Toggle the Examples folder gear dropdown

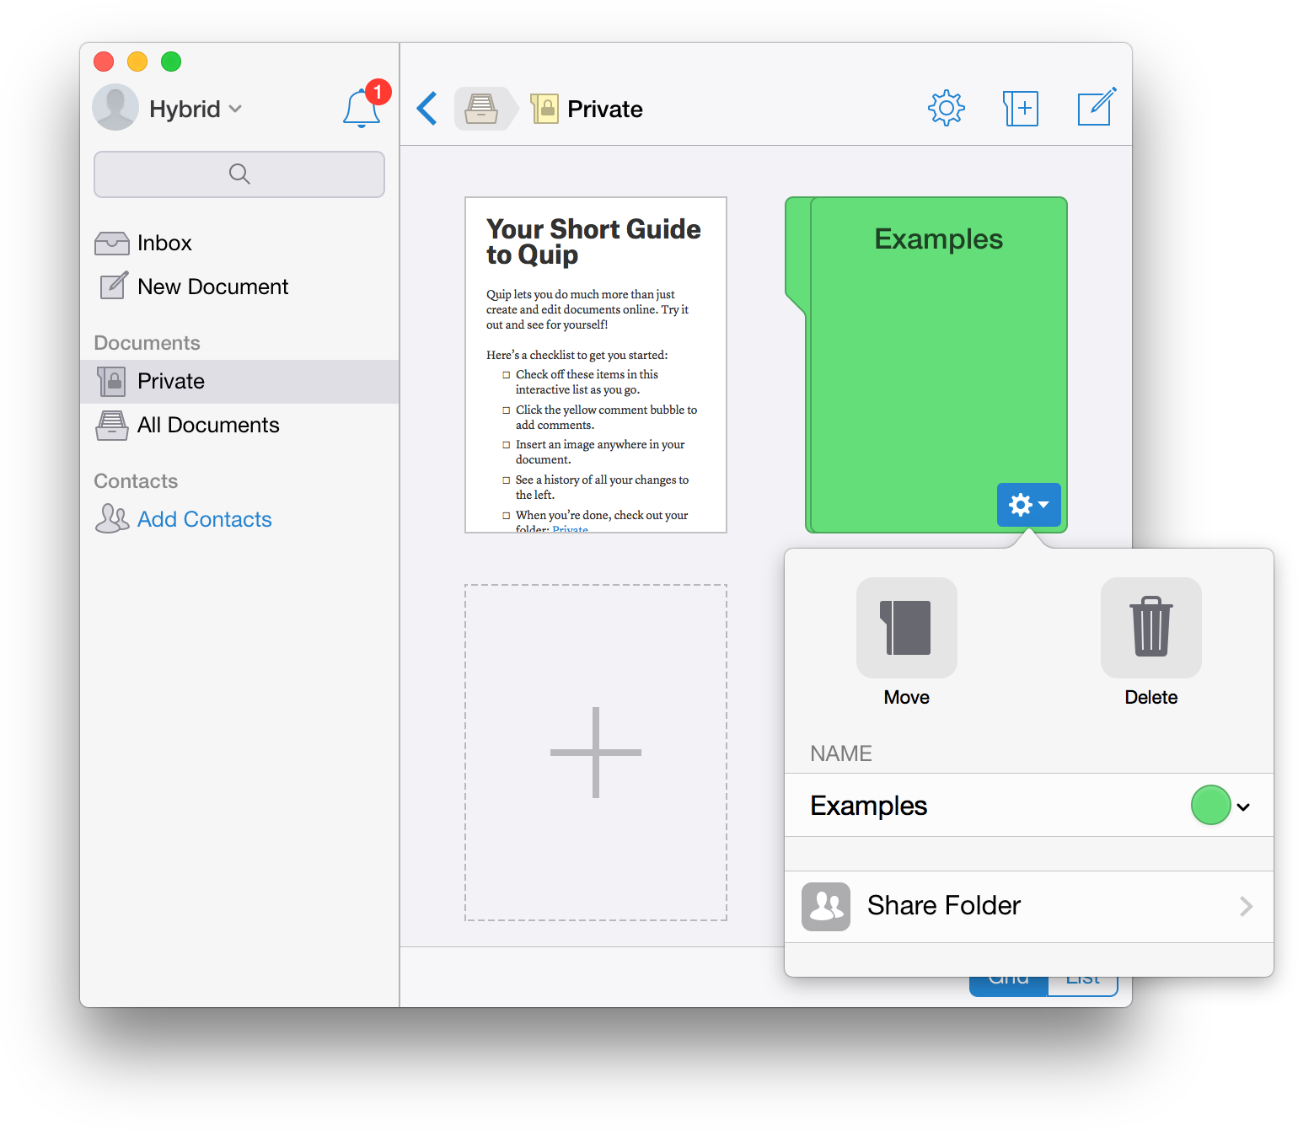(x=1028, y=505)
